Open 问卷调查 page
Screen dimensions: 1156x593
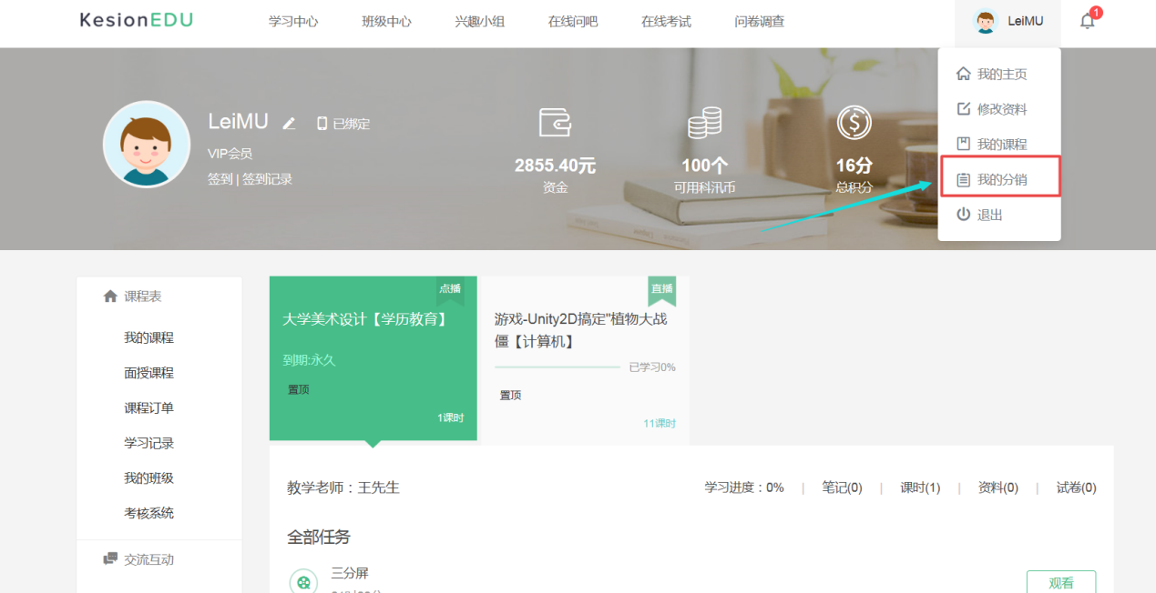click(x=759, y=22)
